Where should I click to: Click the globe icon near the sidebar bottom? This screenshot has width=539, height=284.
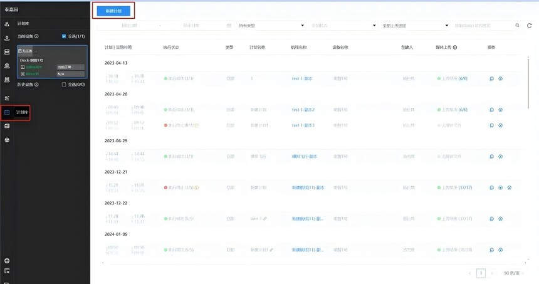click(7, 261)
